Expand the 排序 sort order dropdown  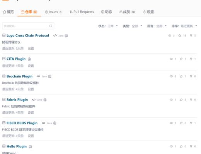(x=184, y=26)
